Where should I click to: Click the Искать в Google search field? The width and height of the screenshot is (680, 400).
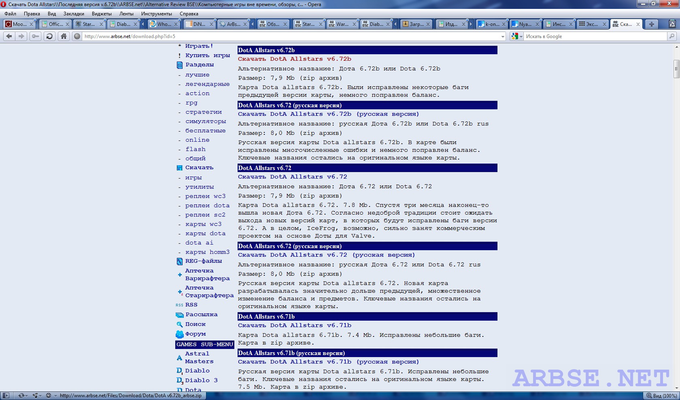point(595,36)
